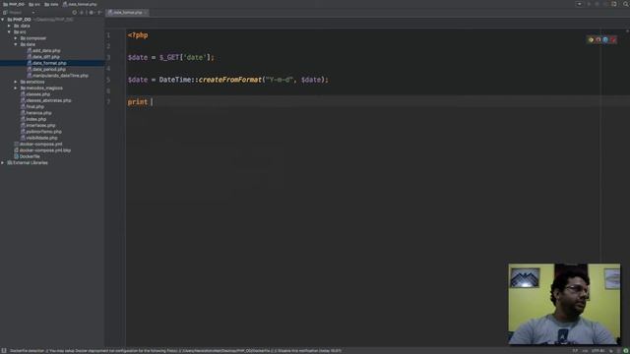Open in Firefox browser icon in editor
This screenshot has height=354, width=630.
tap(598, 39)
